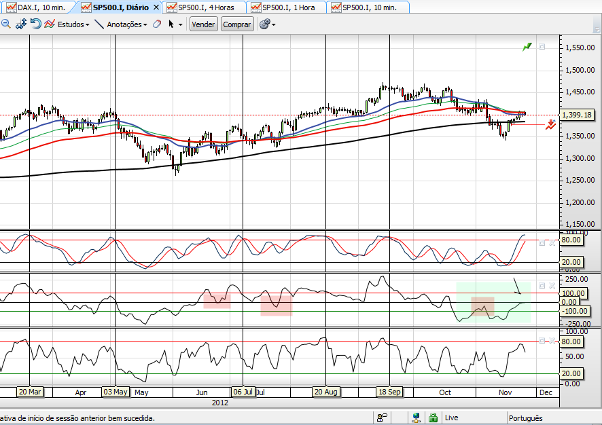Click the auto-scale arrows icon
The height and width of the screenshot is (425, 602).
pyautogui.click(x=21, y=24)
